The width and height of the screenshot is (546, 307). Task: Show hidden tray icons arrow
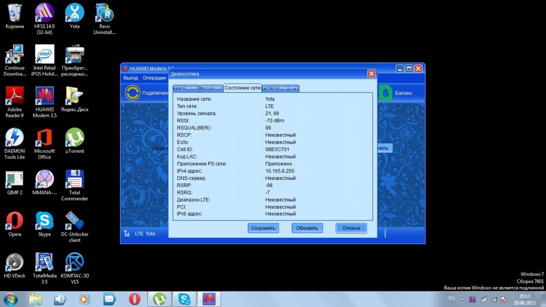[462, 299]
